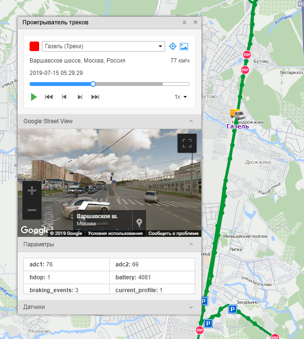Zoom in the Street View image
304x339 pixels.
(32, 191)
